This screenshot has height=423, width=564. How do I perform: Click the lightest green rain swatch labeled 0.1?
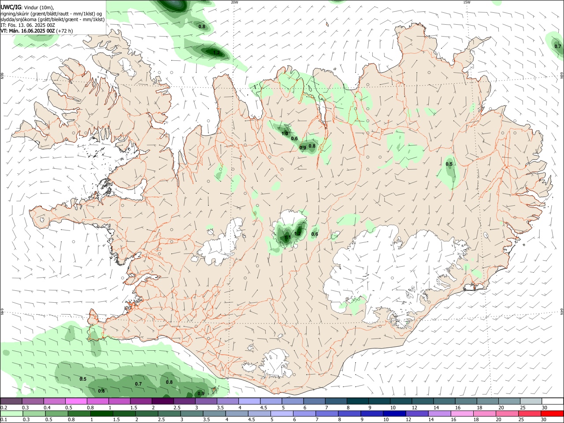tap(11, 414)
